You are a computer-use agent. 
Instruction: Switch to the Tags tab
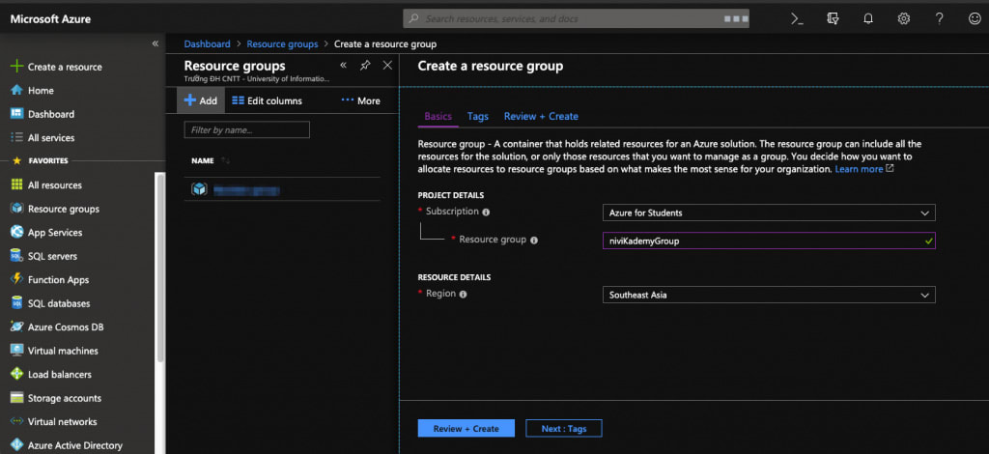coord(477,117)
